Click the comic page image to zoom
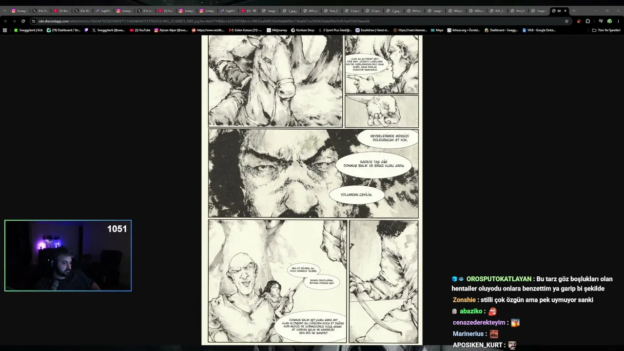This screenshot has height=351, width=624. 312,190
